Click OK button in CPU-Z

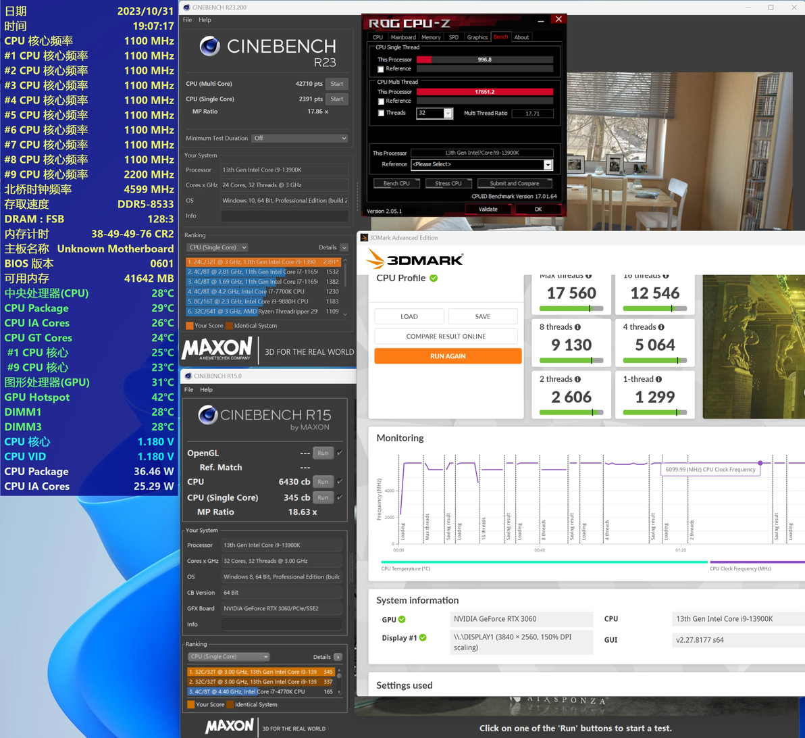coord(538,210)
